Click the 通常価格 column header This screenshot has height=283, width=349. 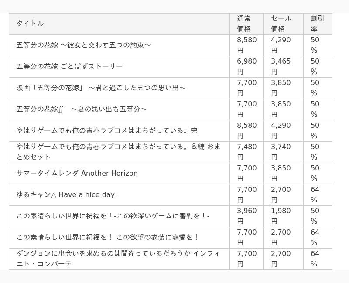tap(244, 24)
